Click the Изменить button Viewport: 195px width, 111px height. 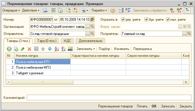coord(121,49)
